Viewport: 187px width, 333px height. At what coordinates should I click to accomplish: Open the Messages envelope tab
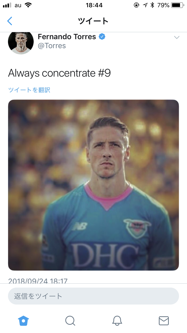point(164,321)
